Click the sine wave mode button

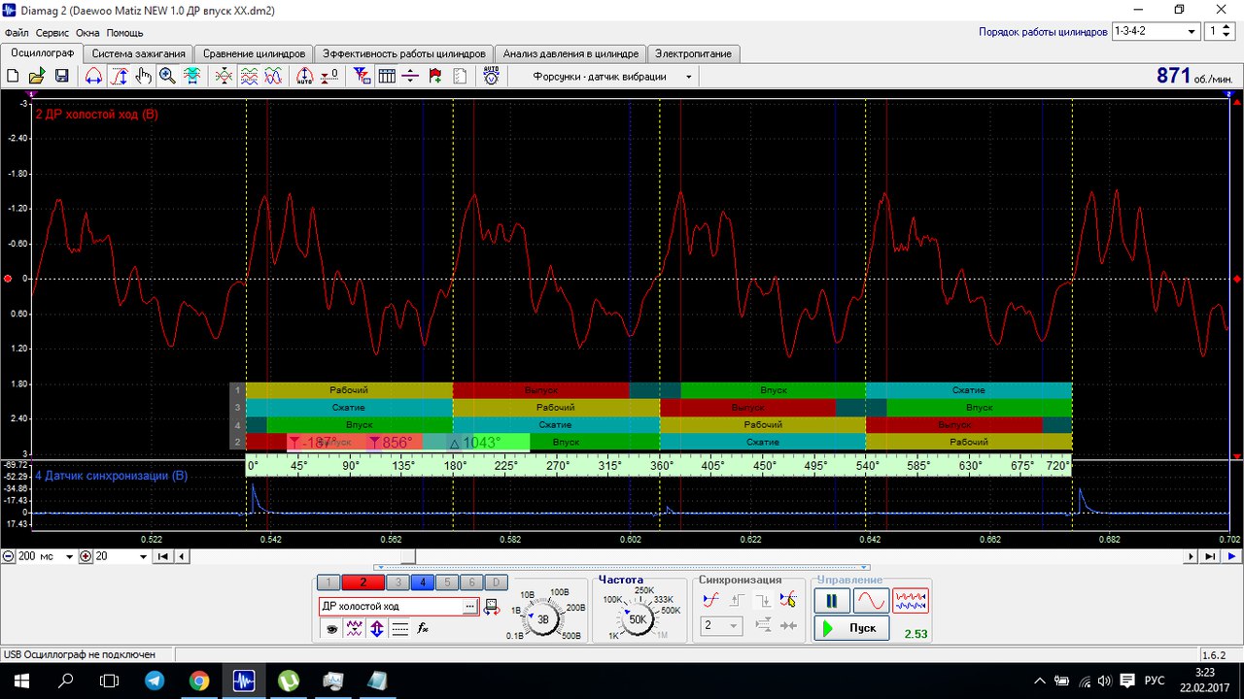[x=871, y=601]
